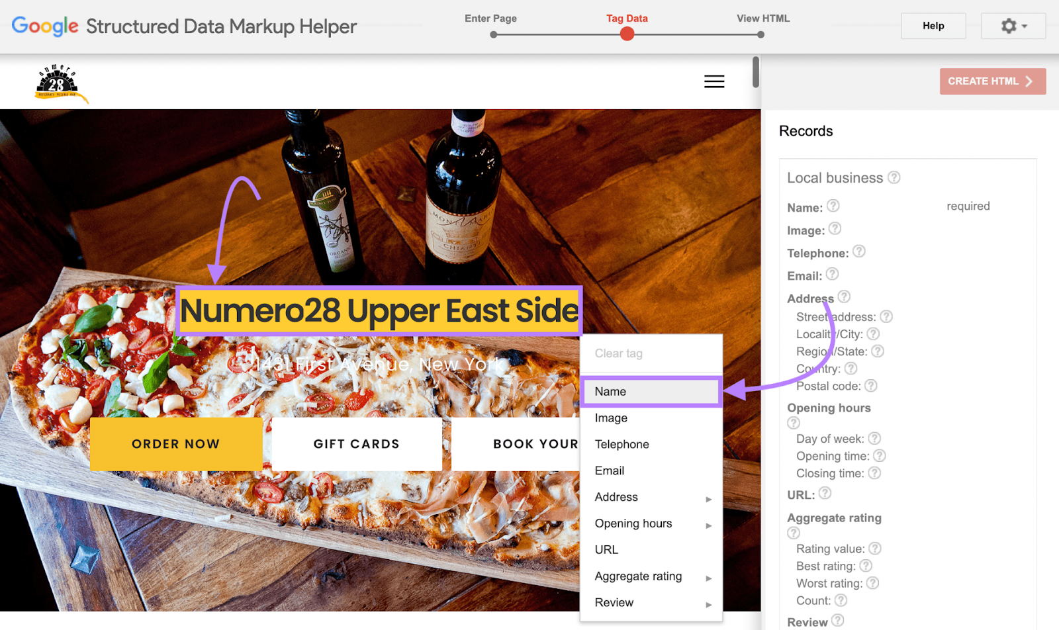Open the hamburger menu on the restaurant page
This screenshot has width=1059, height=630.
click(x=714, y=81)
